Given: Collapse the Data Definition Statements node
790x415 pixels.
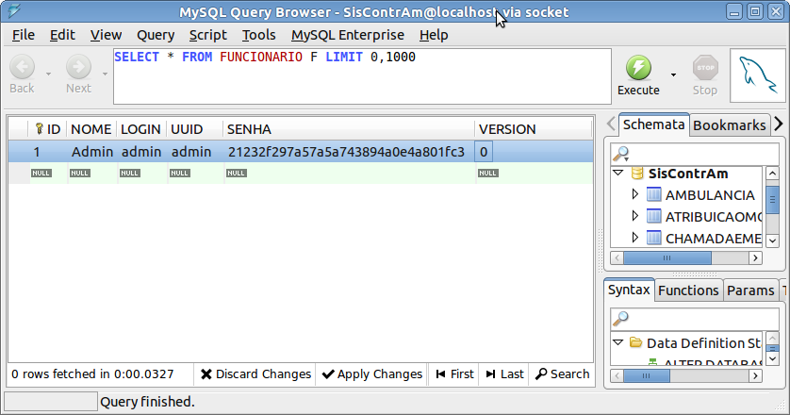Looking at the screenshot, I should [x=618, y=342].
